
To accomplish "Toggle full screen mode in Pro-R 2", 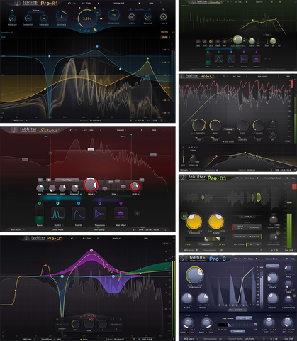I will (x=160, y=4).
